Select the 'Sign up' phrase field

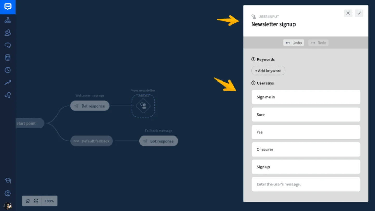tap(306, 167)
